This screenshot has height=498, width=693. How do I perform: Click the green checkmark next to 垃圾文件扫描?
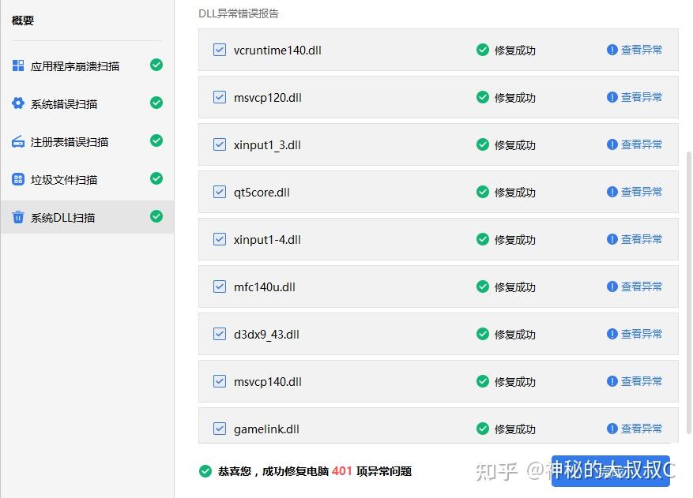[x=156, y=179]
